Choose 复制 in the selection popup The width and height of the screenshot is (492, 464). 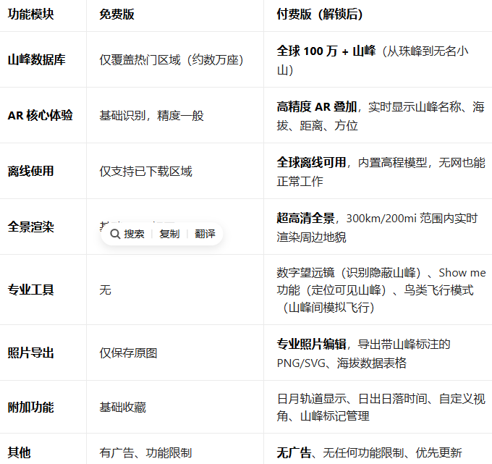(x=169, y=234)
